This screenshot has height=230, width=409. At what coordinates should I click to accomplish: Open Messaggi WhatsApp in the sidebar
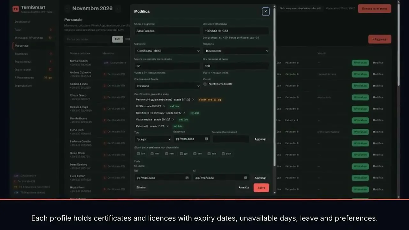[x=29, y=38]
